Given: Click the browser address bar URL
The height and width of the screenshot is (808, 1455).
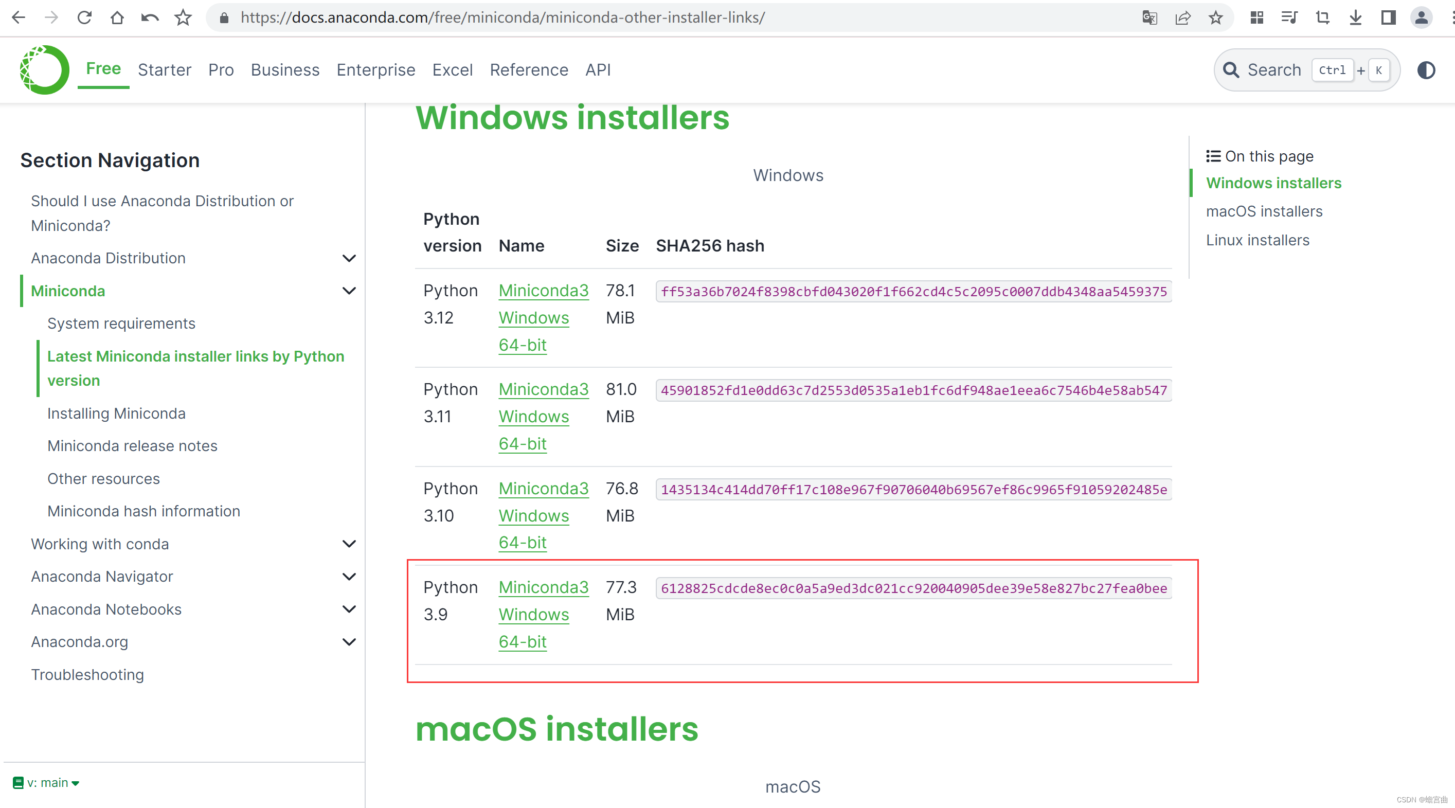Looking at the screenshot, I should [x=502, y=17].
